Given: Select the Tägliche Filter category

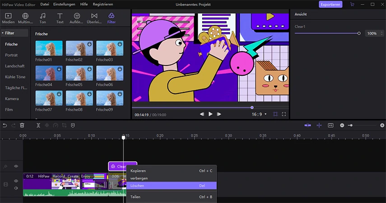Looking at the screenshot, I should (x=16, y=88).
